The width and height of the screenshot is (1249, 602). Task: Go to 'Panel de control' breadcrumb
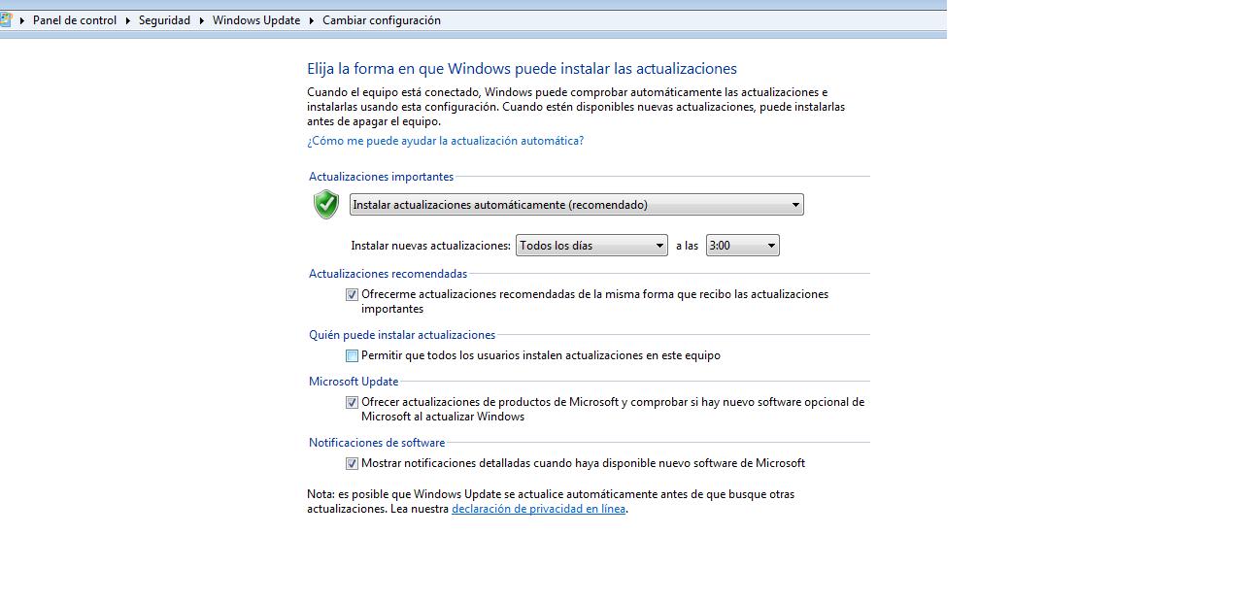click(x=75, y=20)
